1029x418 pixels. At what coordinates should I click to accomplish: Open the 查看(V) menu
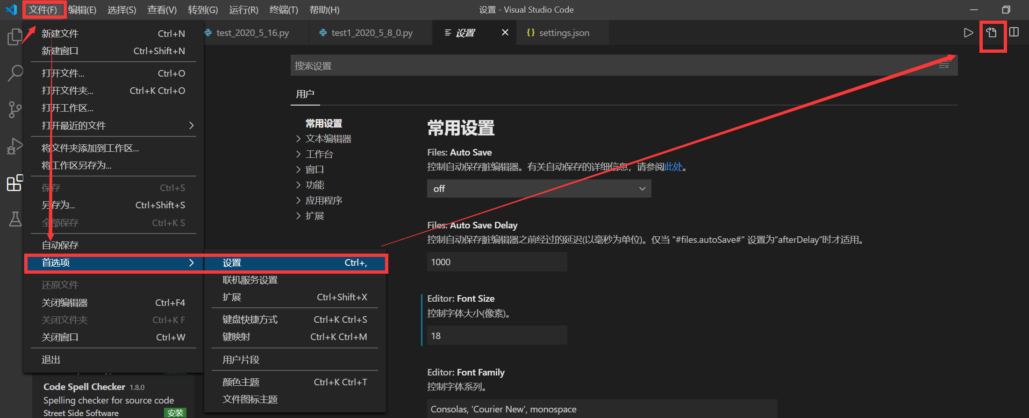point(162,10)
